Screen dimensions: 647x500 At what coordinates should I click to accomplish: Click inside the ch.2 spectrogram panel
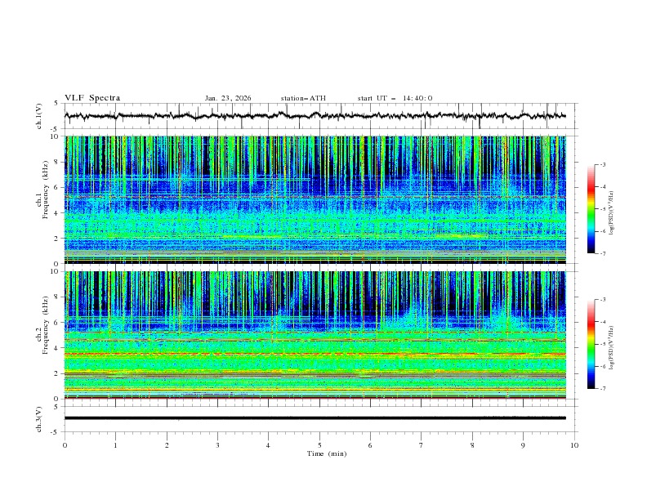(315, 335)
